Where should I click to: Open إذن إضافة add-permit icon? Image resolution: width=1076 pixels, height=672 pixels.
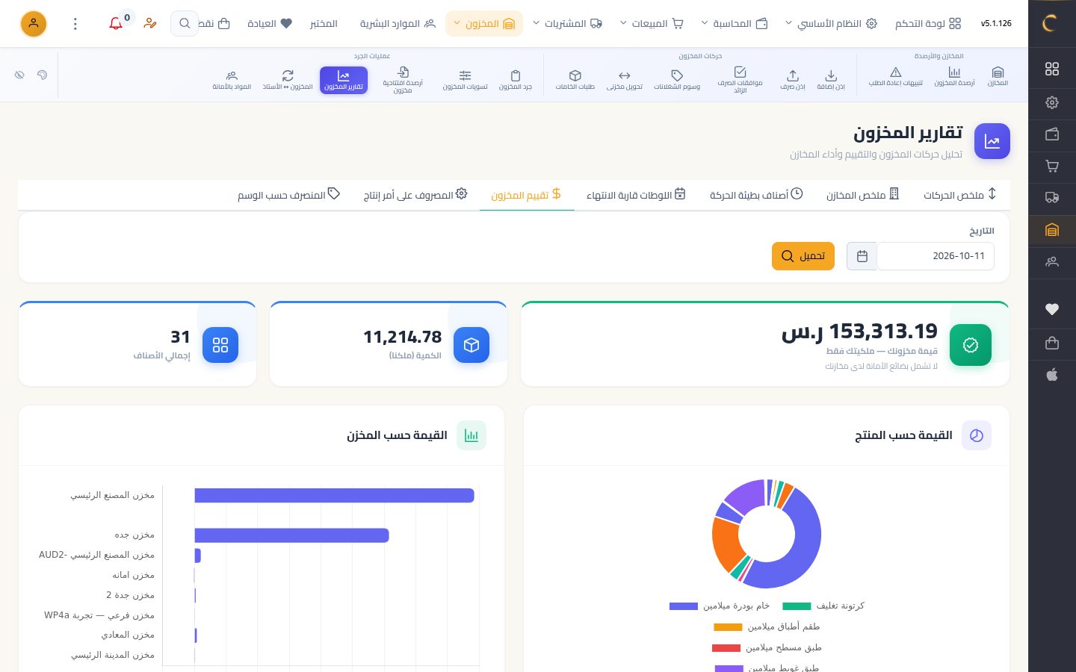click(x=831, y=80)
